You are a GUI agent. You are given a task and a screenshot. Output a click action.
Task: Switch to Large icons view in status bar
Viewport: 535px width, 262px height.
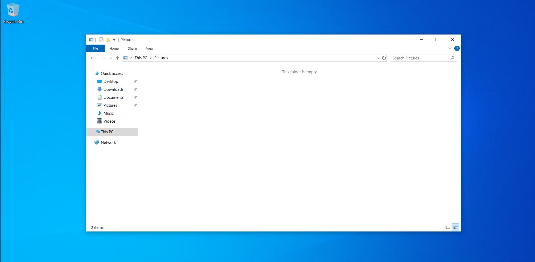tap(455, 227)
